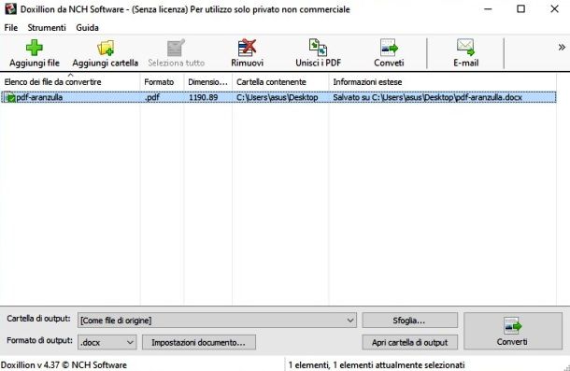
Task: Click the E-mail toolbar icon
Action: tap(465, 48)
